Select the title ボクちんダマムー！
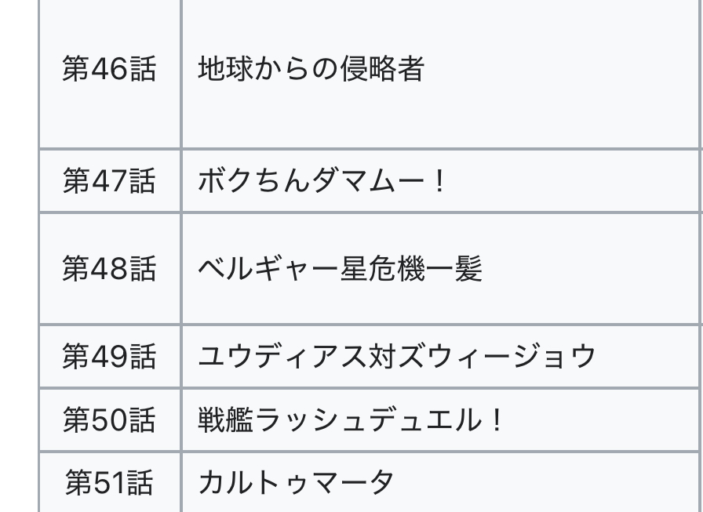Viewport: 703px width, 512px height. 322,183
